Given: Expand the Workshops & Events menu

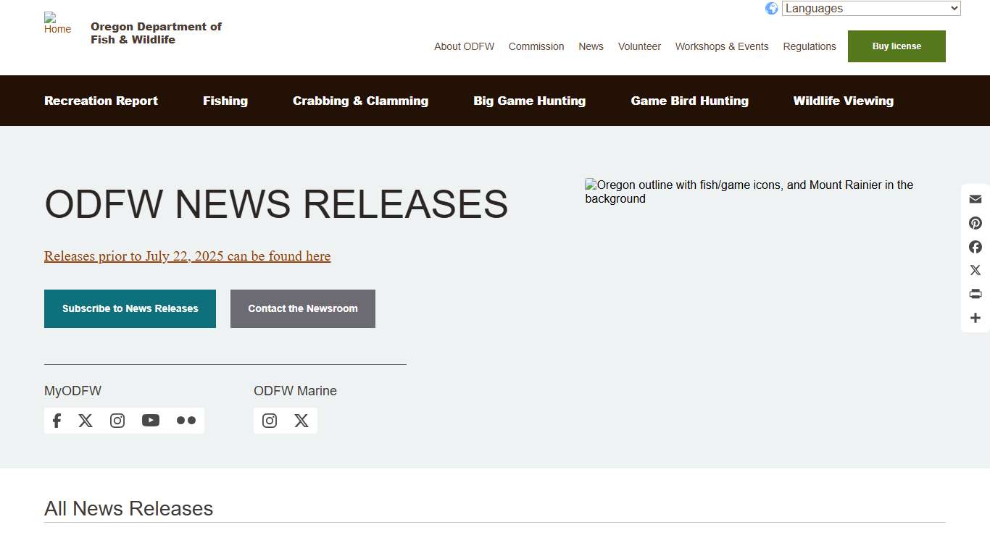Looking at the screenshot, I should click(x=721, y=46).
